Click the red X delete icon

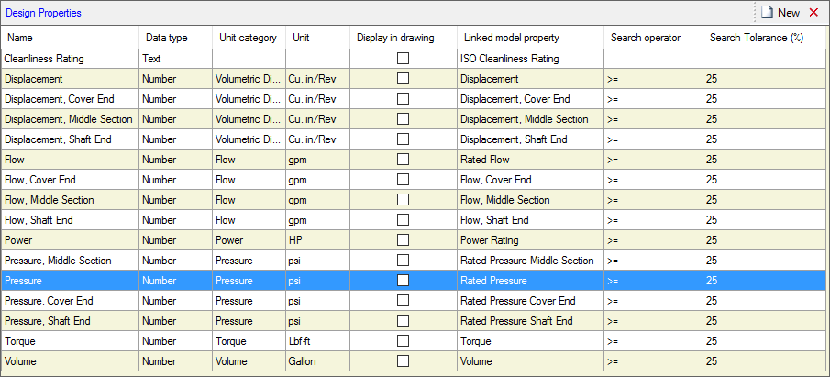(813, 13)
